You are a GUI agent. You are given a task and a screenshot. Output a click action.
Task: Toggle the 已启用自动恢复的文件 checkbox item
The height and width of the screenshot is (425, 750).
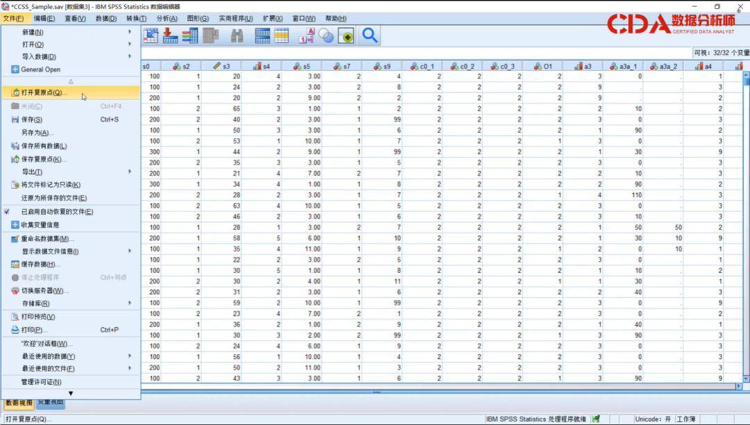56,212
